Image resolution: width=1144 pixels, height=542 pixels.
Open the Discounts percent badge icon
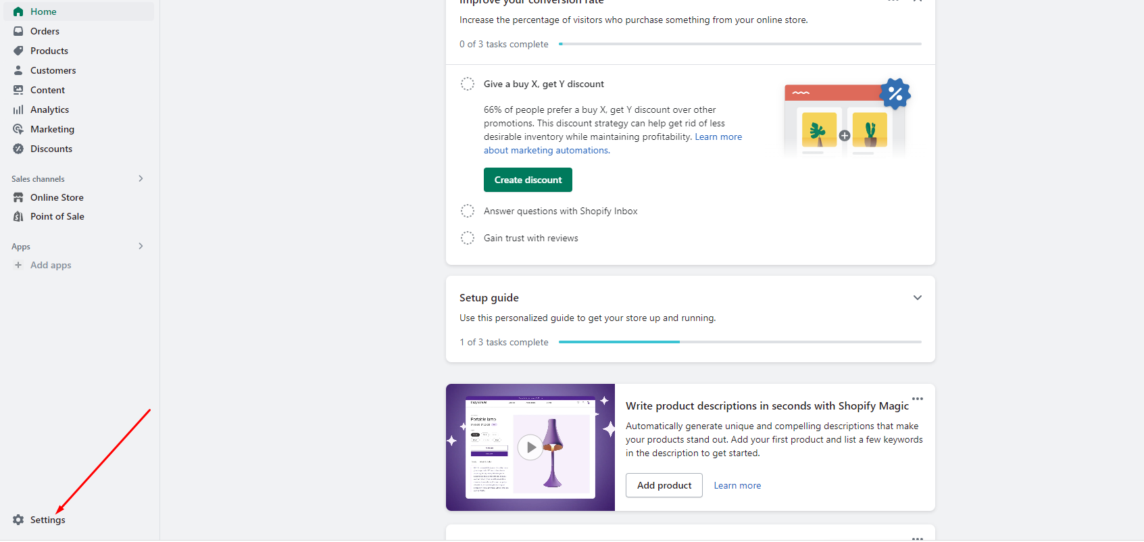pos(18,149)
